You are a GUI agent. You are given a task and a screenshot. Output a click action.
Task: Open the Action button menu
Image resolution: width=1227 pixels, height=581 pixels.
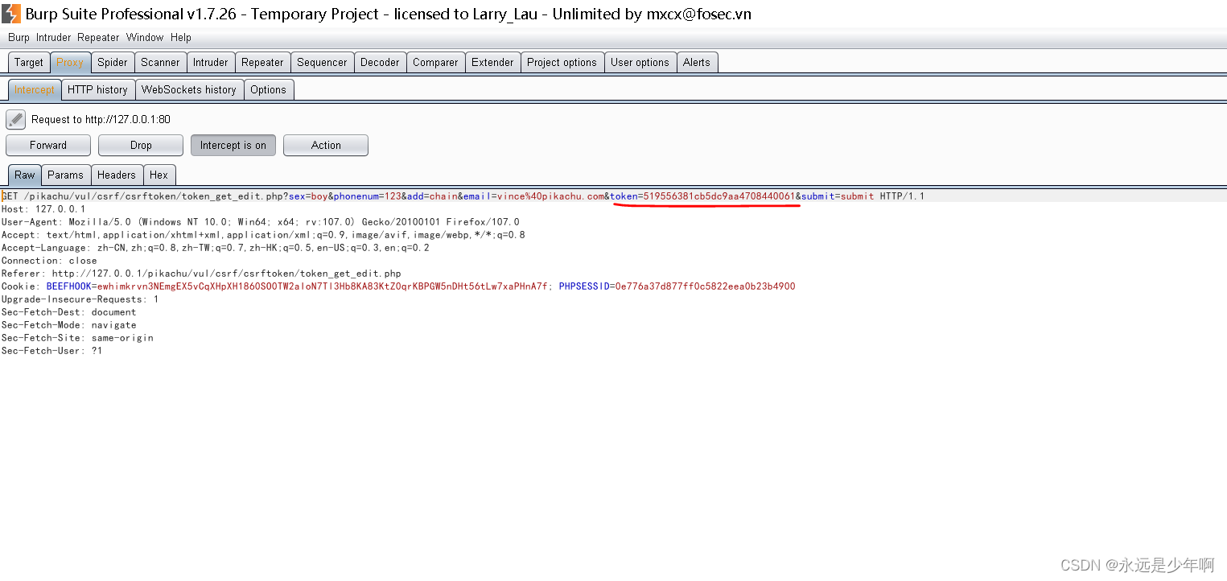click(x=326, y=146)
